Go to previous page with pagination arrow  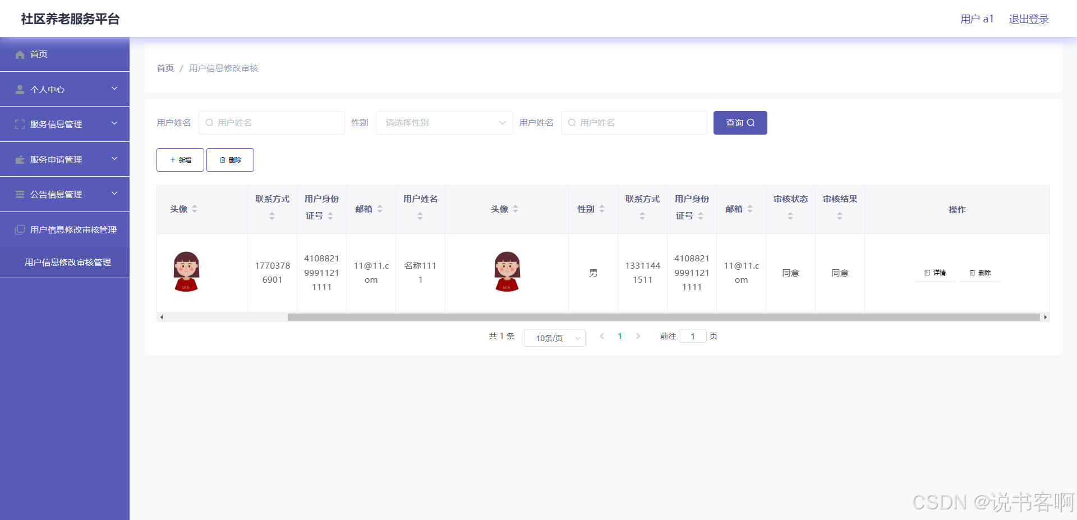click(602, 336)
